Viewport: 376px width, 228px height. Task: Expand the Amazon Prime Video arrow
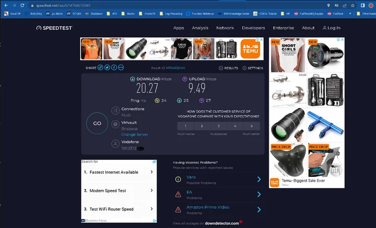coord(258,210)
